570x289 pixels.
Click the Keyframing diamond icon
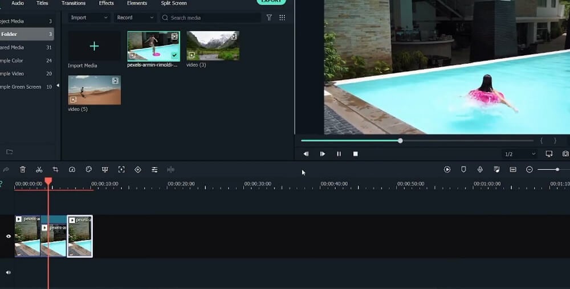click(138, 170)
